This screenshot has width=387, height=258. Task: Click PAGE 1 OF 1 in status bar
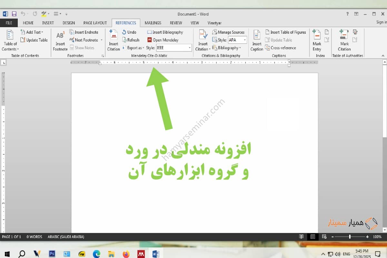pos(12,237)
